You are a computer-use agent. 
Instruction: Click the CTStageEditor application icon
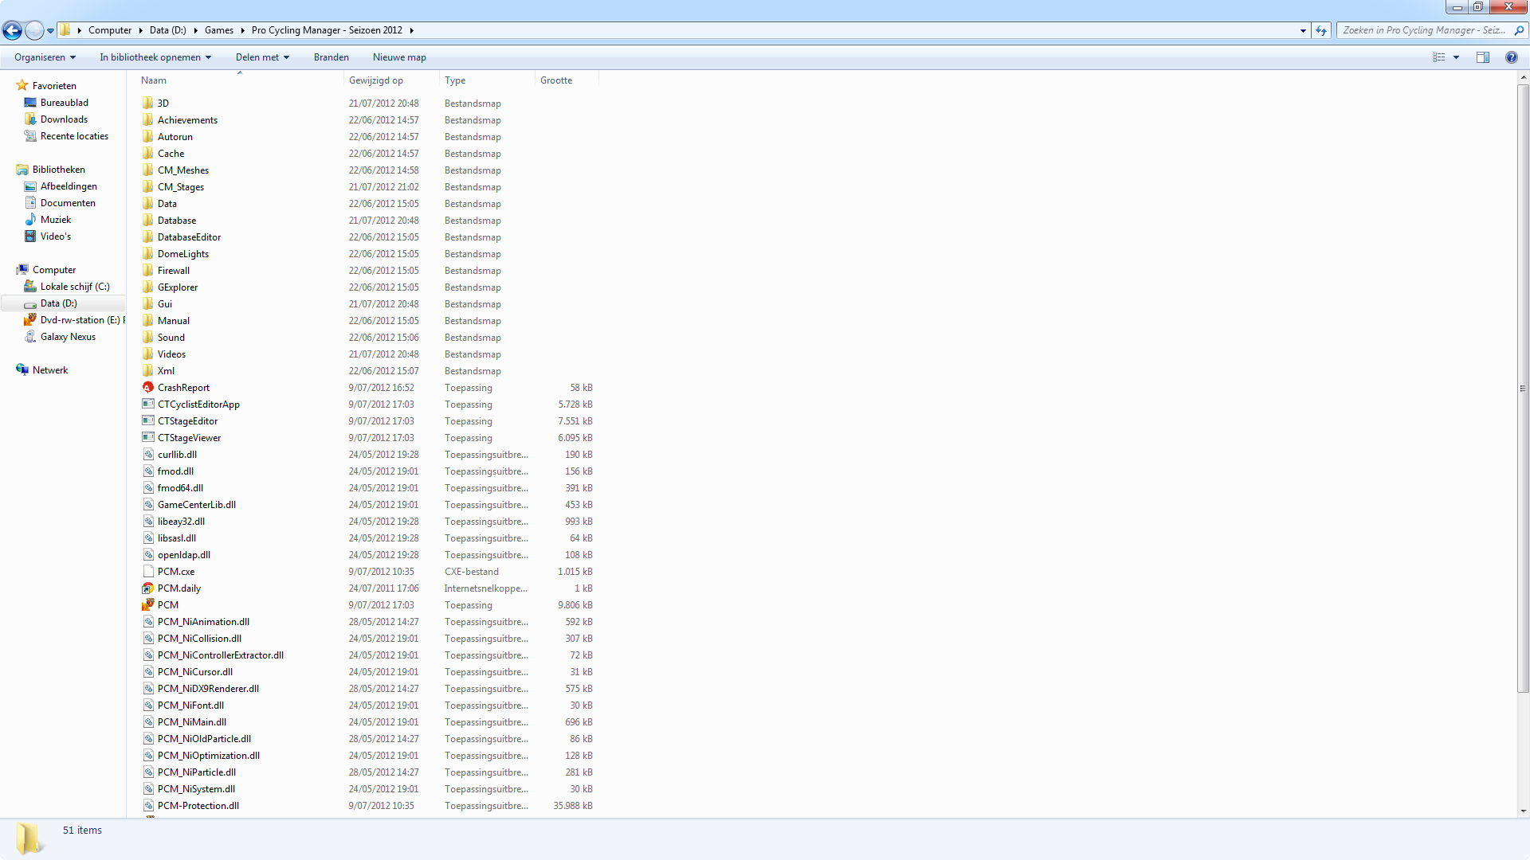click(148, 421)
